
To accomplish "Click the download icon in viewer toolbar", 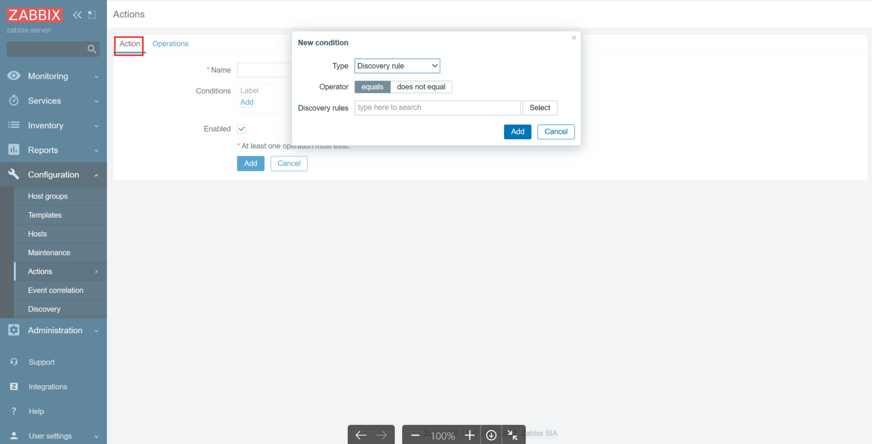I will [x=491, y=435].
